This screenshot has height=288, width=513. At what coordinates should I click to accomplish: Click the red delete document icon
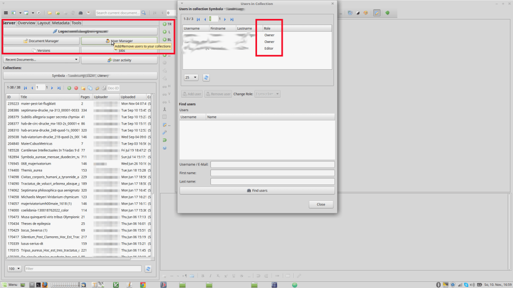[x=76, y=88]
